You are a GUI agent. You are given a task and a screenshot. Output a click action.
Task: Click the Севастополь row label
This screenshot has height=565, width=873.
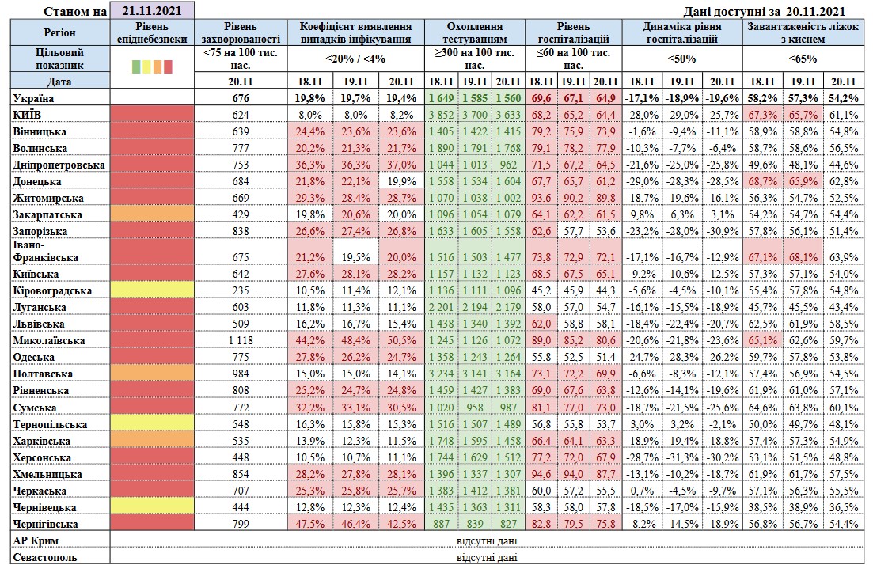pyautogui.click(x=46, y=557)
